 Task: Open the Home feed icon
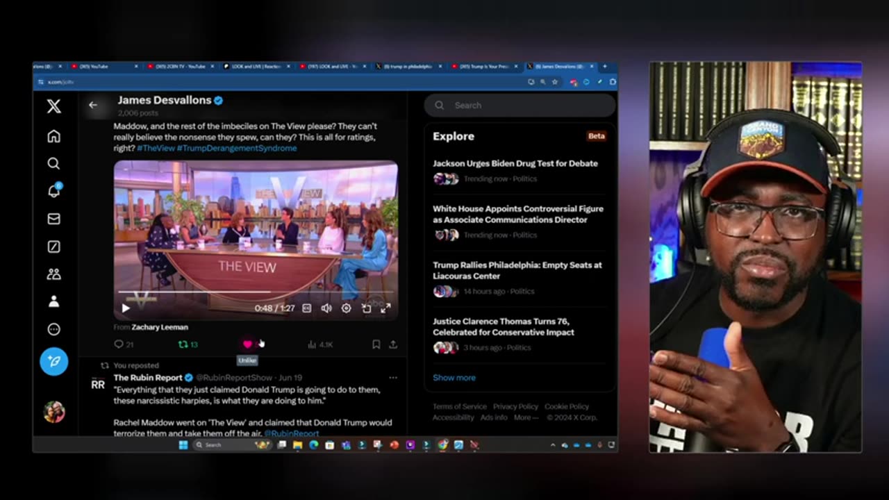click(x=53, y=136)
